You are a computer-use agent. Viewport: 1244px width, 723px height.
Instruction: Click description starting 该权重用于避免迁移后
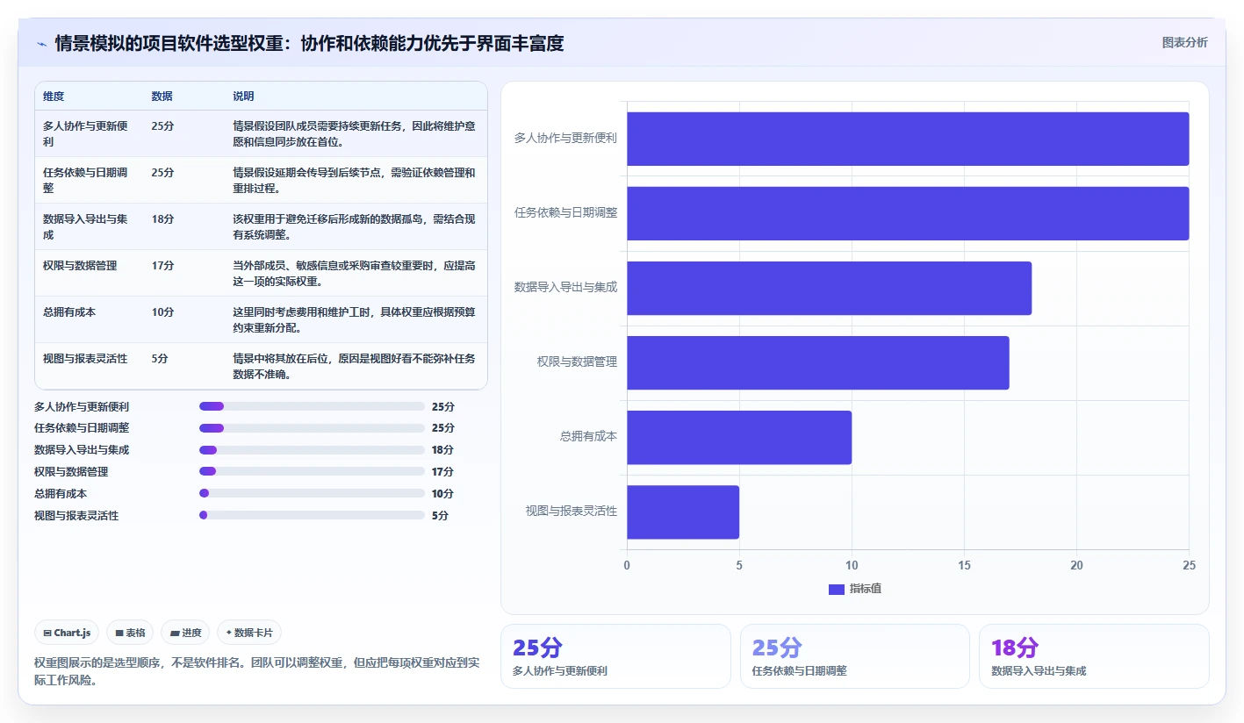tap(354, 226)
